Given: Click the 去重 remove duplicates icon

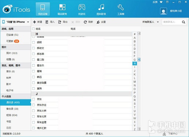Looking at the screenshot, I should pyautogui.click(x=98, y=22).
